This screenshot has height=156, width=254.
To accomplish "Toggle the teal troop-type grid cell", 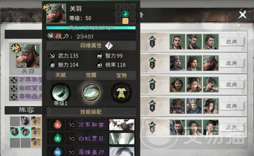I will [126, 14].
